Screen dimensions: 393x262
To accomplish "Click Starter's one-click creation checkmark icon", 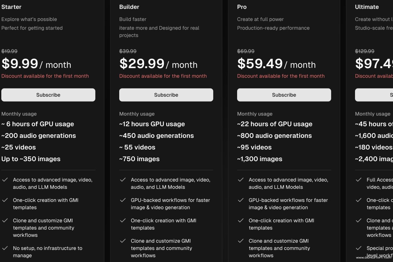I will [x=5, y=200].
